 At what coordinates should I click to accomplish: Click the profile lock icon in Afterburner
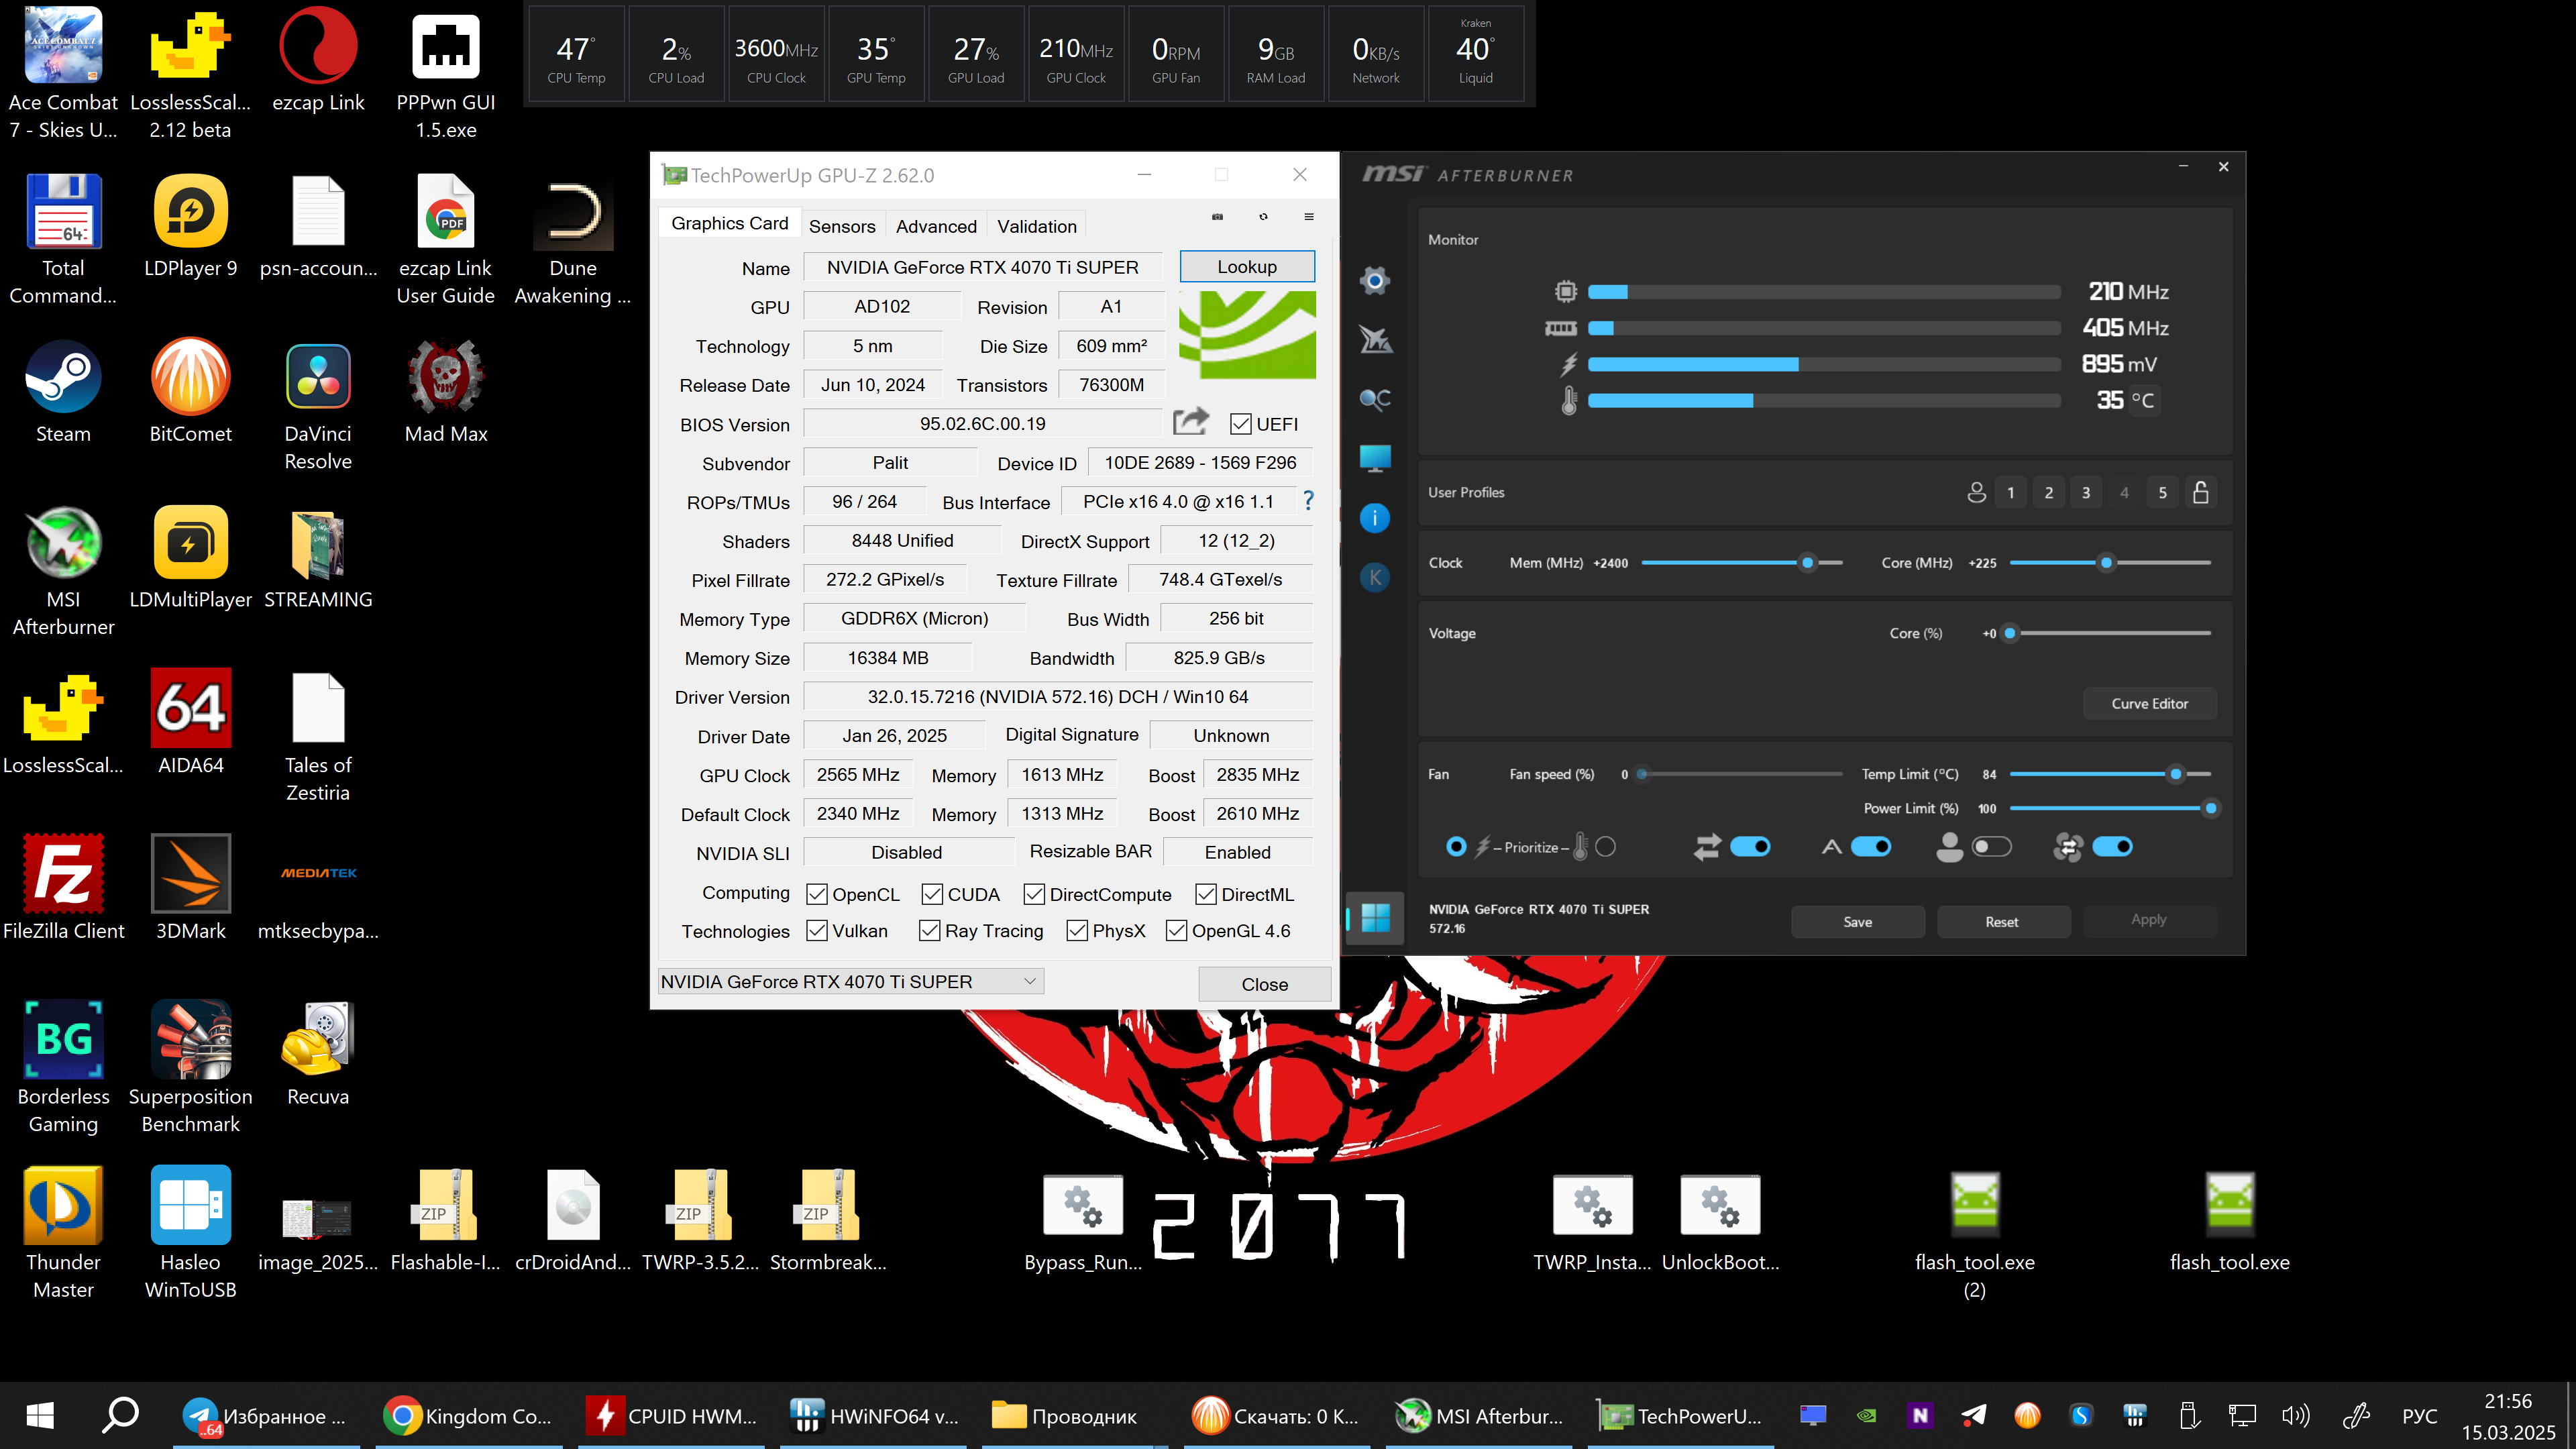tap(2200, 492)
